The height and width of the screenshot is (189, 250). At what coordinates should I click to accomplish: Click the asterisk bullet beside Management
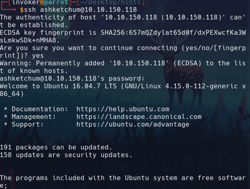[5, 116]
